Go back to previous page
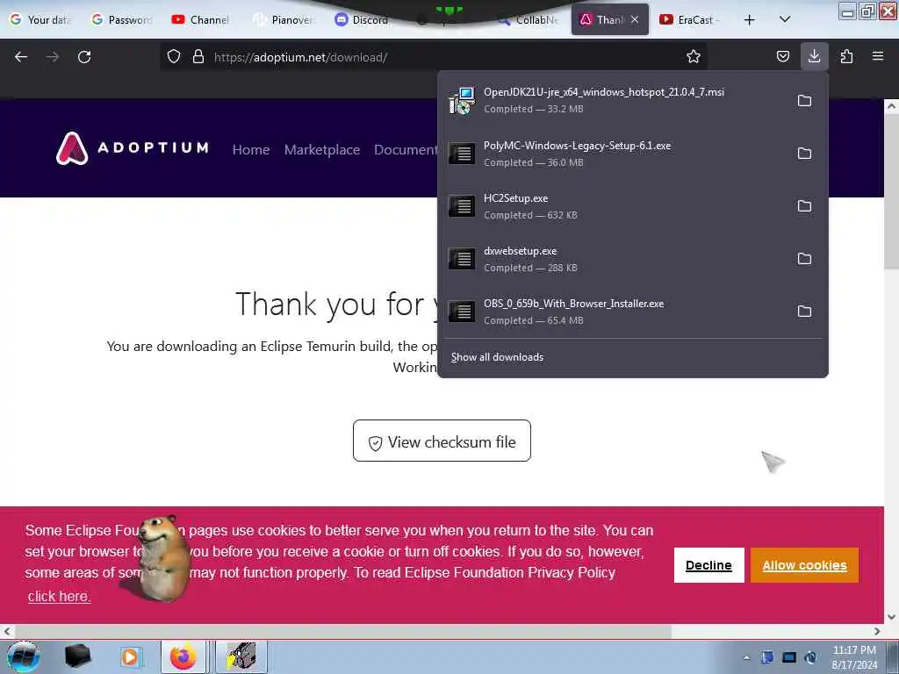This screenshot has height=674, width=899. pos(21,57)
